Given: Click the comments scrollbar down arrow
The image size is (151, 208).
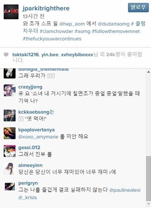Looking at the screenshot, I should (x=148, y=204).
